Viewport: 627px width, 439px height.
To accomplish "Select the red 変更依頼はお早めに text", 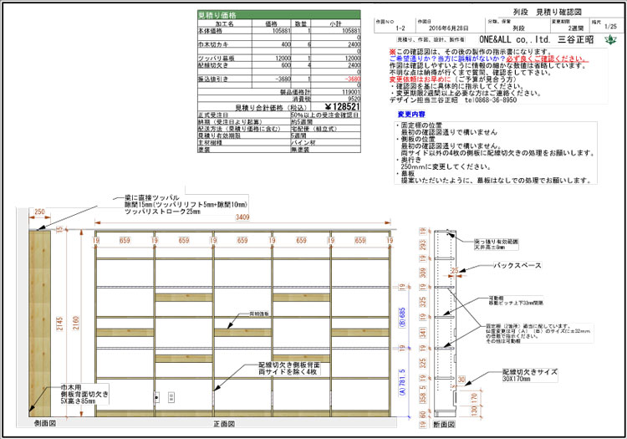I will click(x=421, y=79).
